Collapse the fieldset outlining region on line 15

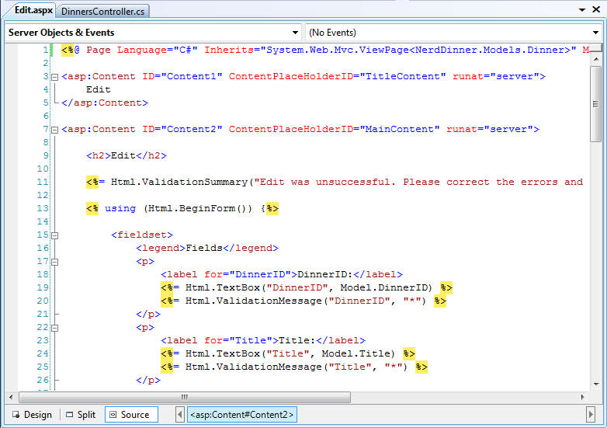(x=54, y=235)
